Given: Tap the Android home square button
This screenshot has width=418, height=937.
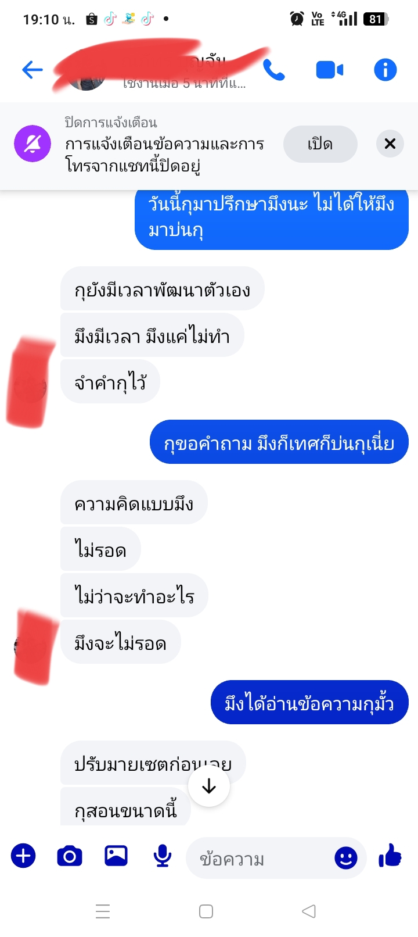Looking at the screenshot, I should (x=206, y=911).
